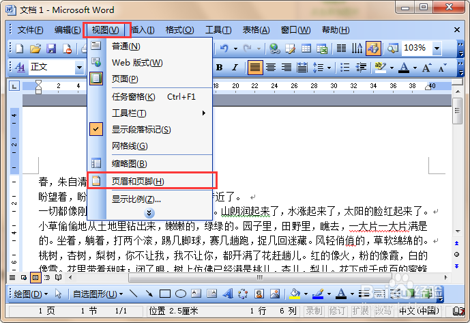Grow the font size
Image resolution: width=470 pixels, height=323 pixels.
(x=426, y=68)
